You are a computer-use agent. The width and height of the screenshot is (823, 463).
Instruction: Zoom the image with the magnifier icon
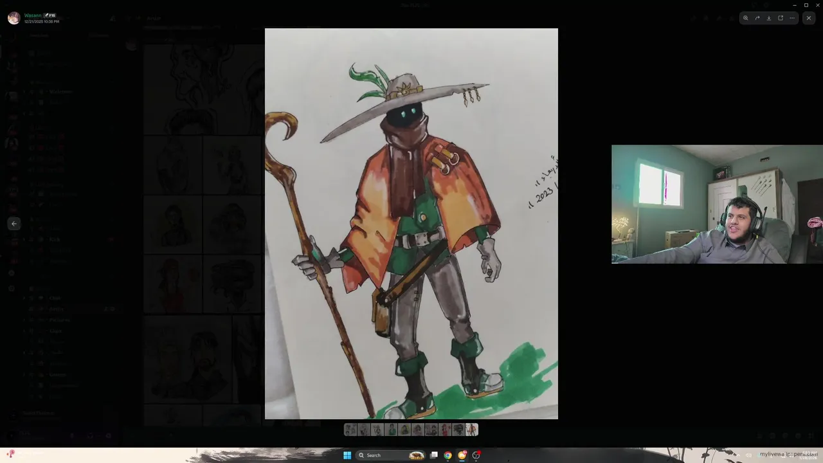coord(746,18)
